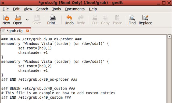
Task: Click line "### END /etc/grub.d/40_custom ###"
Action: (x=36, y=97)
